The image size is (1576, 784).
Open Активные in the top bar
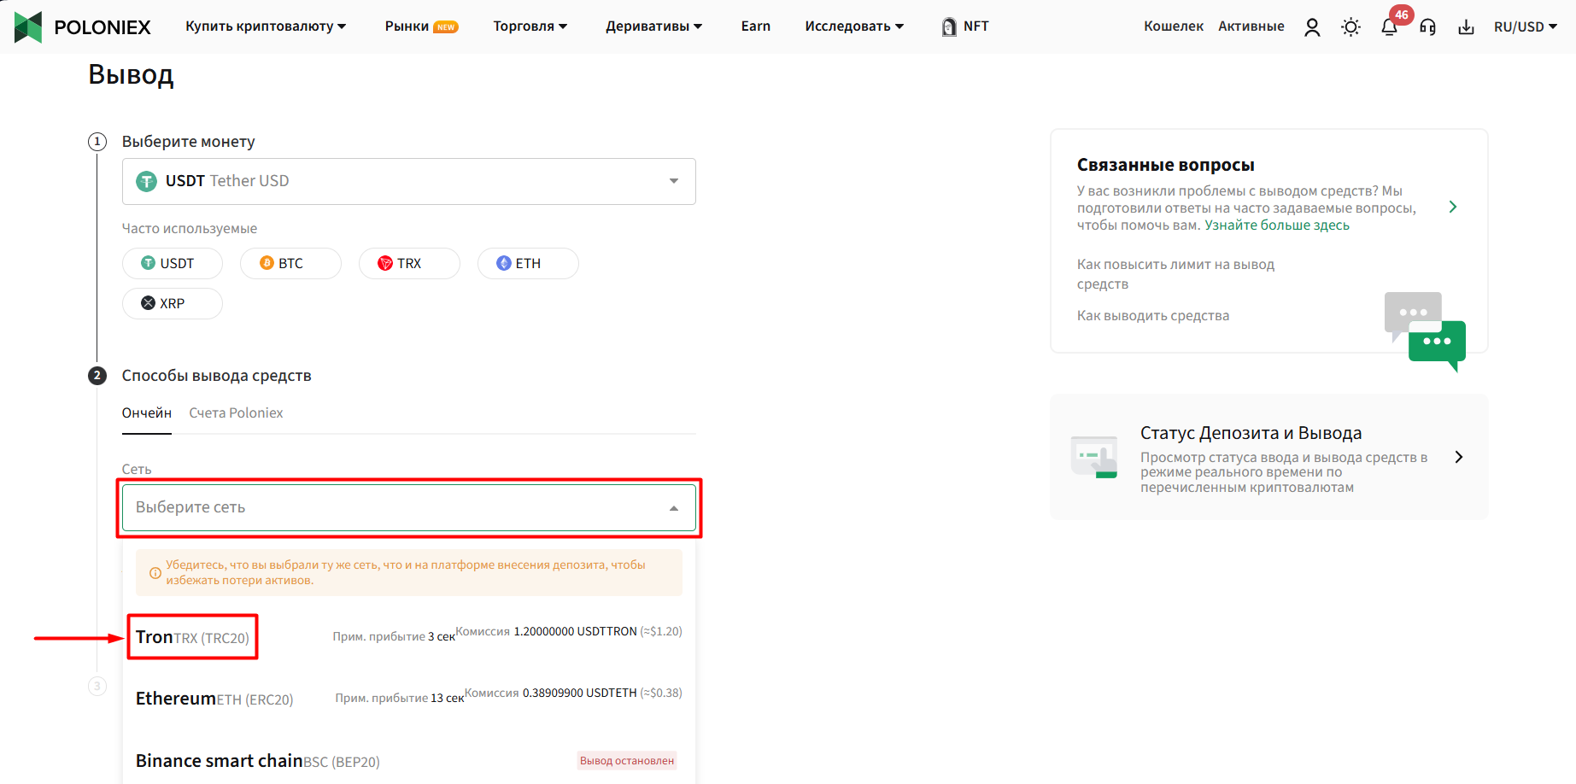tap(1251, 26)
